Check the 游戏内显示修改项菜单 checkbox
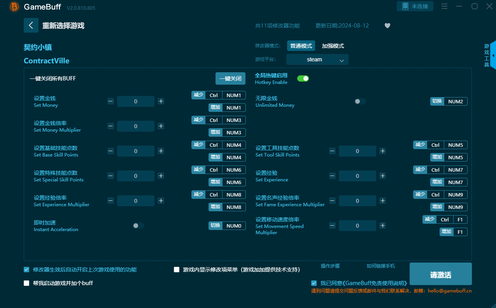496x308 pixels. coord(177,270)
